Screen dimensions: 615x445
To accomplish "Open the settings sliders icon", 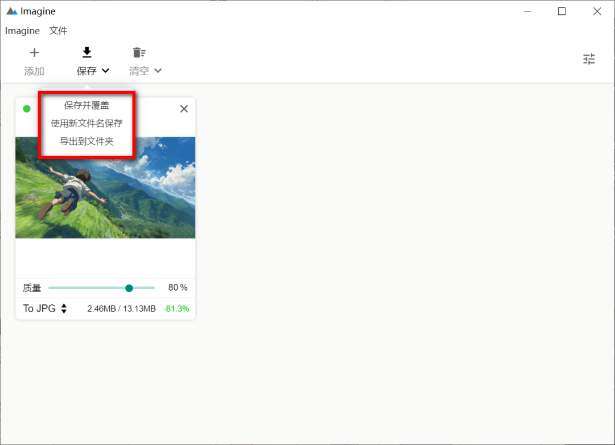I will pyautogui.click(x=589, y=59).
